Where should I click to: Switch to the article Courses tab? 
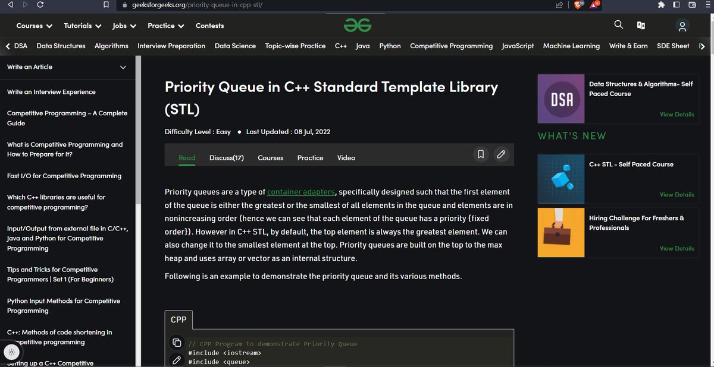pyautogui.click(x=270, y=158)
